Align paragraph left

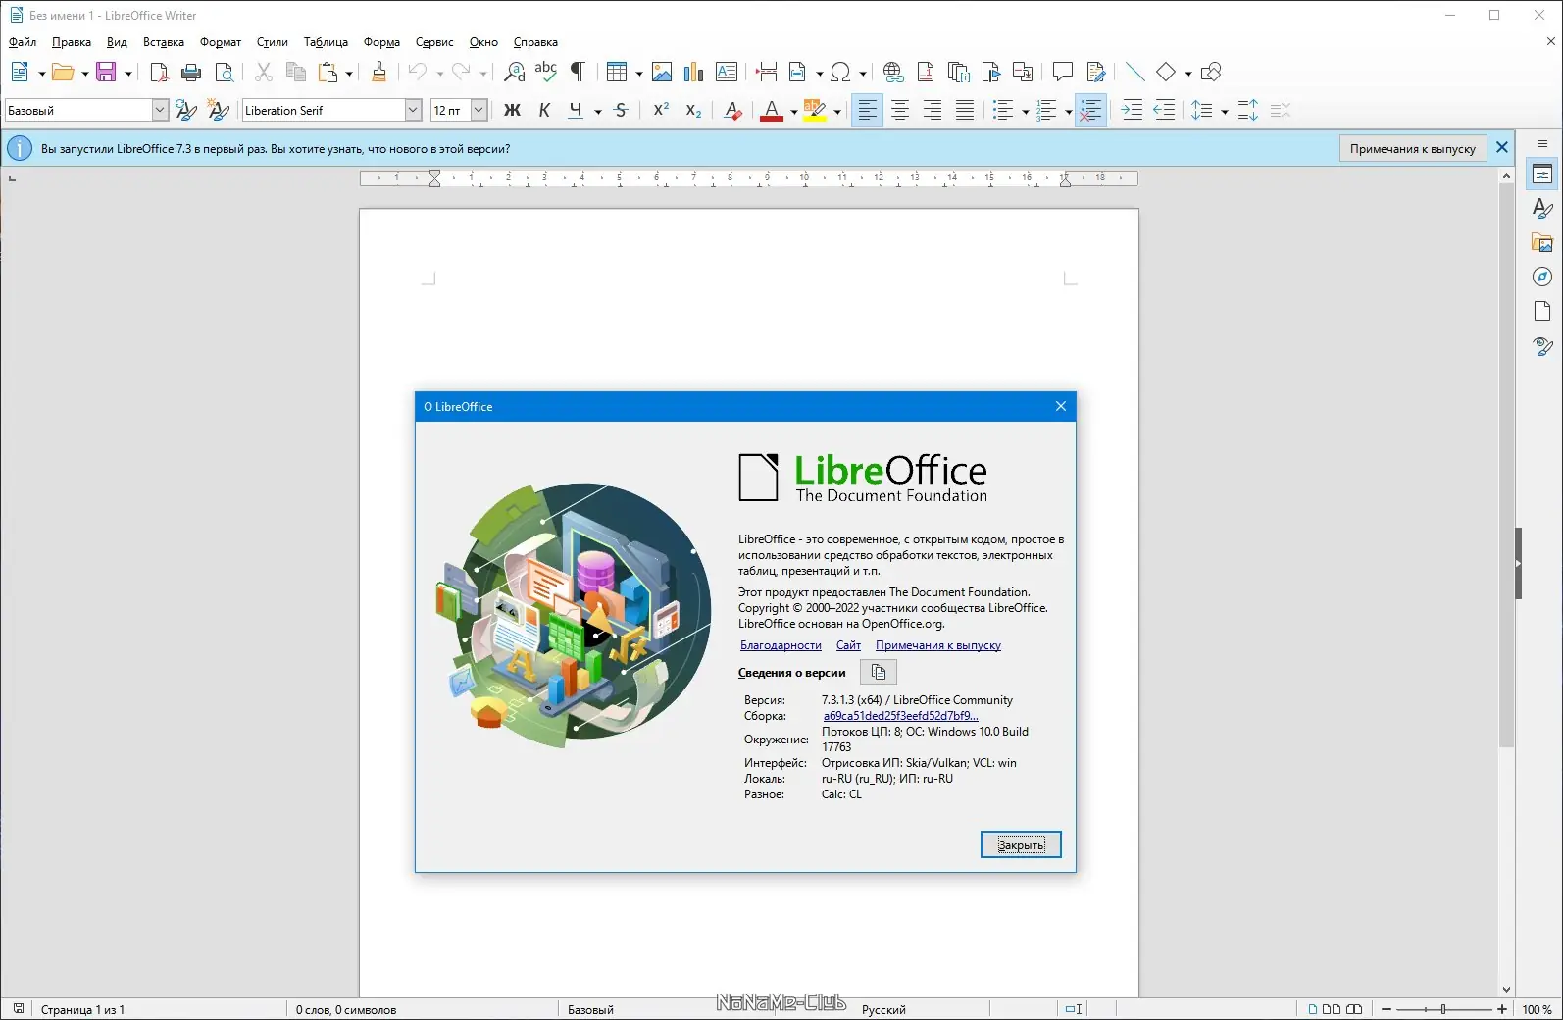coord(867,110)
